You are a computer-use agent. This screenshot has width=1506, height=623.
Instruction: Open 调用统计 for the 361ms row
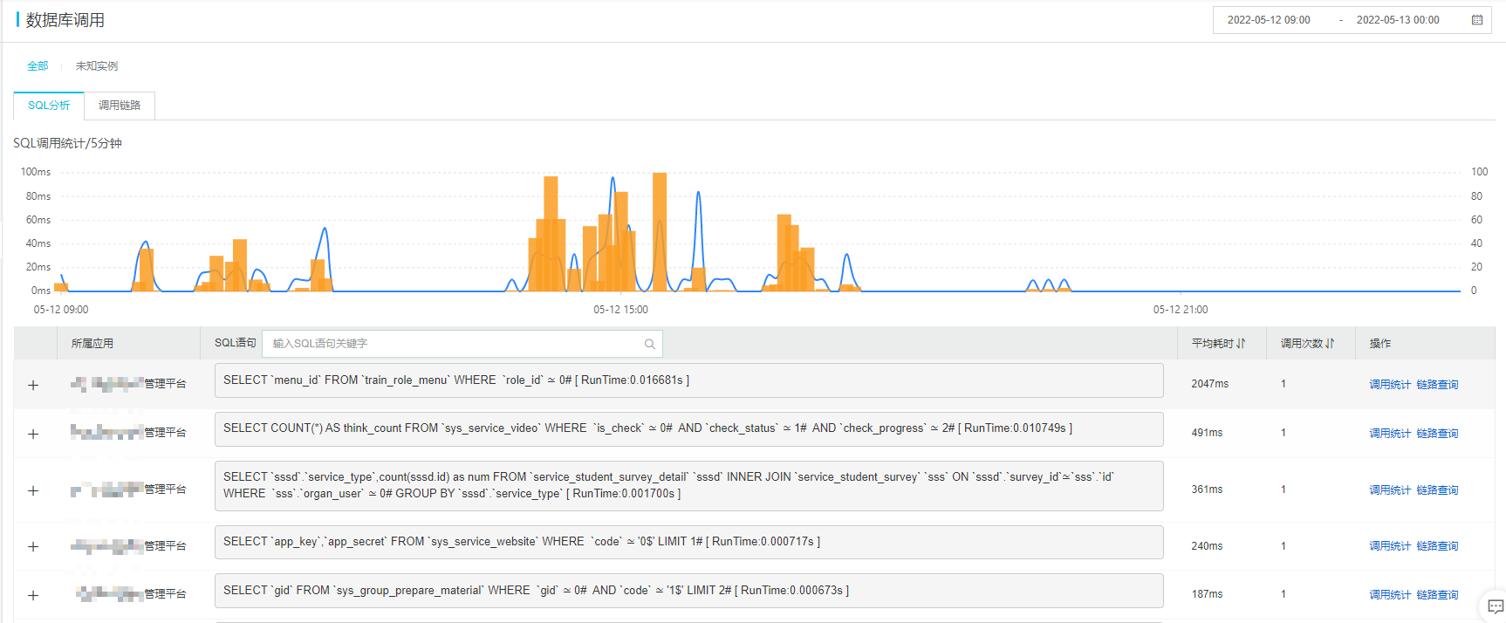point(1390,490)
